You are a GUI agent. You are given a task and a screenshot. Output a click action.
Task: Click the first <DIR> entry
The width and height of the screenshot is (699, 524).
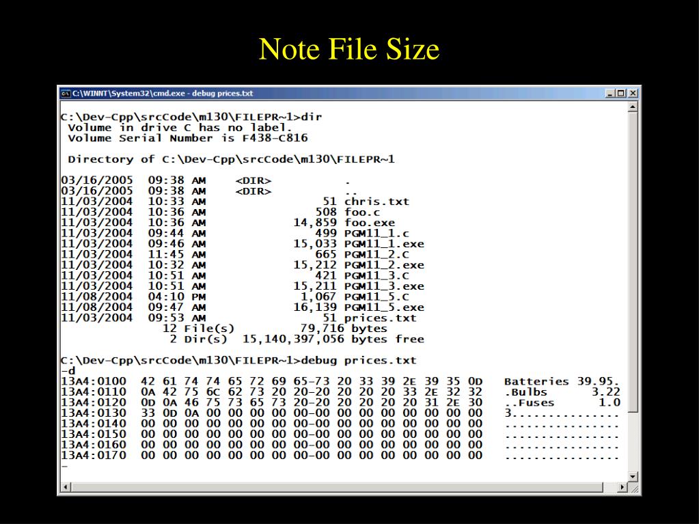[x=253, y=181]
